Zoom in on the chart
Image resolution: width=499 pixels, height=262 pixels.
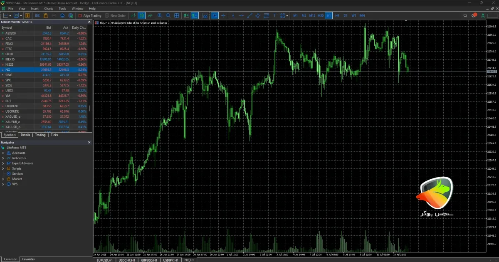[x=160, y=15]
